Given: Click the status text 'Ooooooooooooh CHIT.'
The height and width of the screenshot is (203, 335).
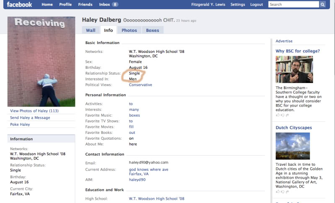Looking at the screenshot, I should (x=149, y=20).
